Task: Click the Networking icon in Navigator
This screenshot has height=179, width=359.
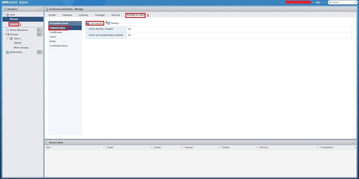Action: (7, 52)
